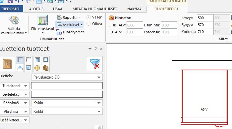The width and height of the screenshot is (232, 129).
Task: Switch to the NÄKYMÄ tab
Action: 134,9
